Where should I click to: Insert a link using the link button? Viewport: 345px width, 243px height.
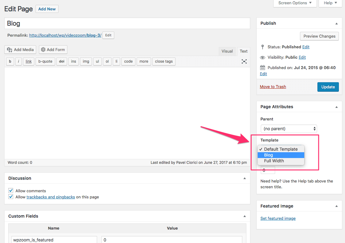pyautogui.click(x=28, y=61)
